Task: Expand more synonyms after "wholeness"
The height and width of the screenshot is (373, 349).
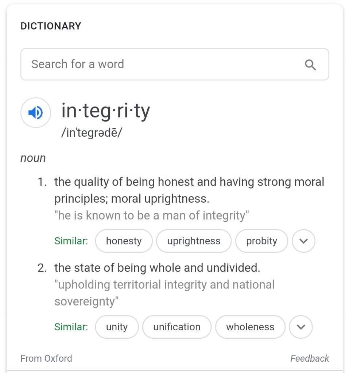Action: (300, 327)
